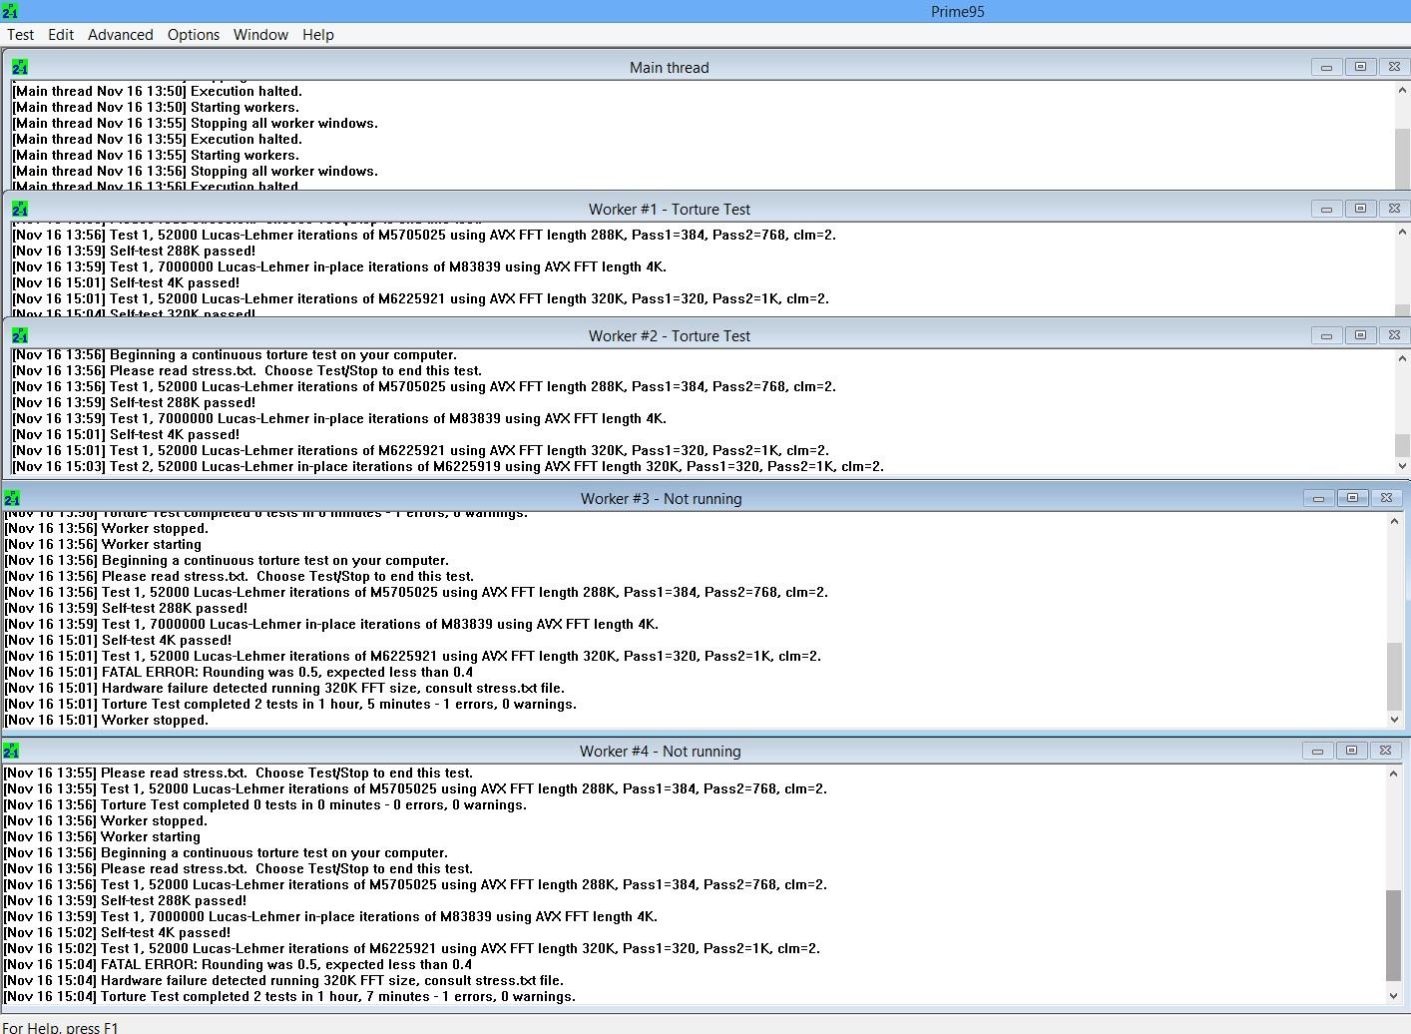
Task: Minimize the Main thread window
Action: (1326, 67)
